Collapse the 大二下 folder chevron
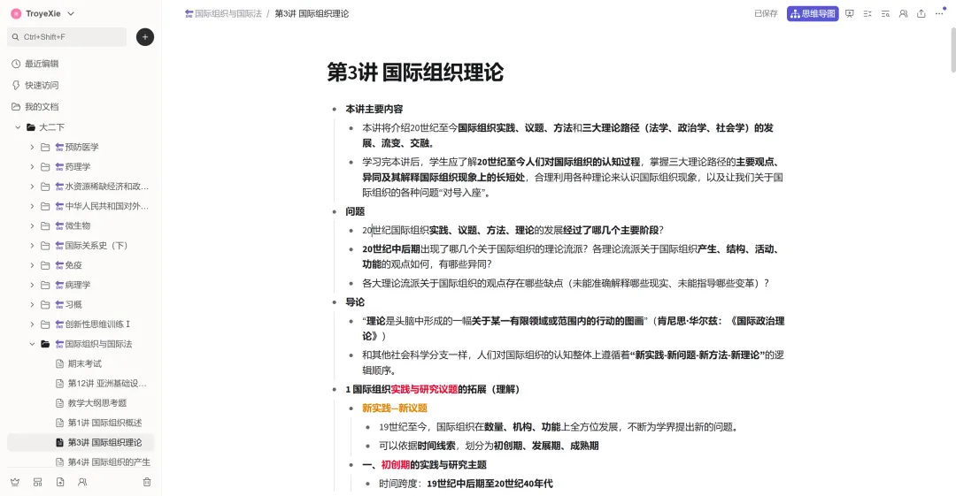 18,127
